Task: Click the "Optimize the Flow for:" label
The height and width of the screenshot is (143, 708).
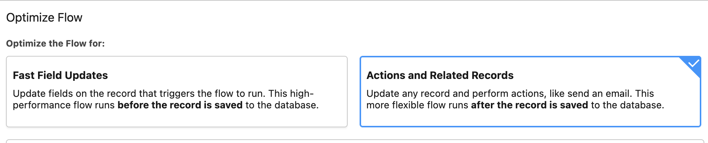Action: click(x=56, y=44)
